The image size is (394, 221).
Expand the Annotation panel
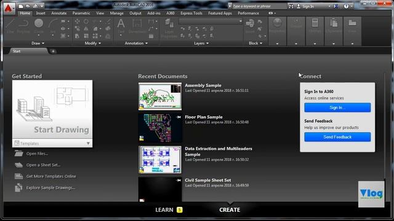click(x=136, y=43)
